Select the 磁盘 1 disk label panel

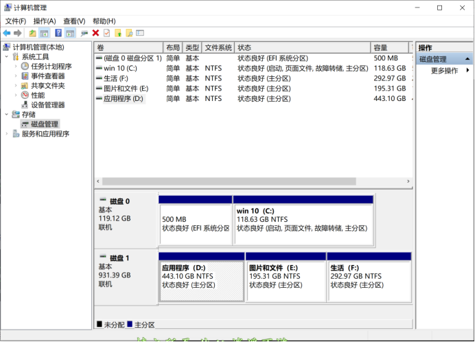[x=126, y=277]
